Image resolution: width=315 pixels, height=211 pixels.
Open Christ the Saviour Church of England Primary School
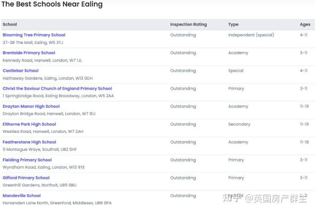pyautogui.click(x=57, y=89)
